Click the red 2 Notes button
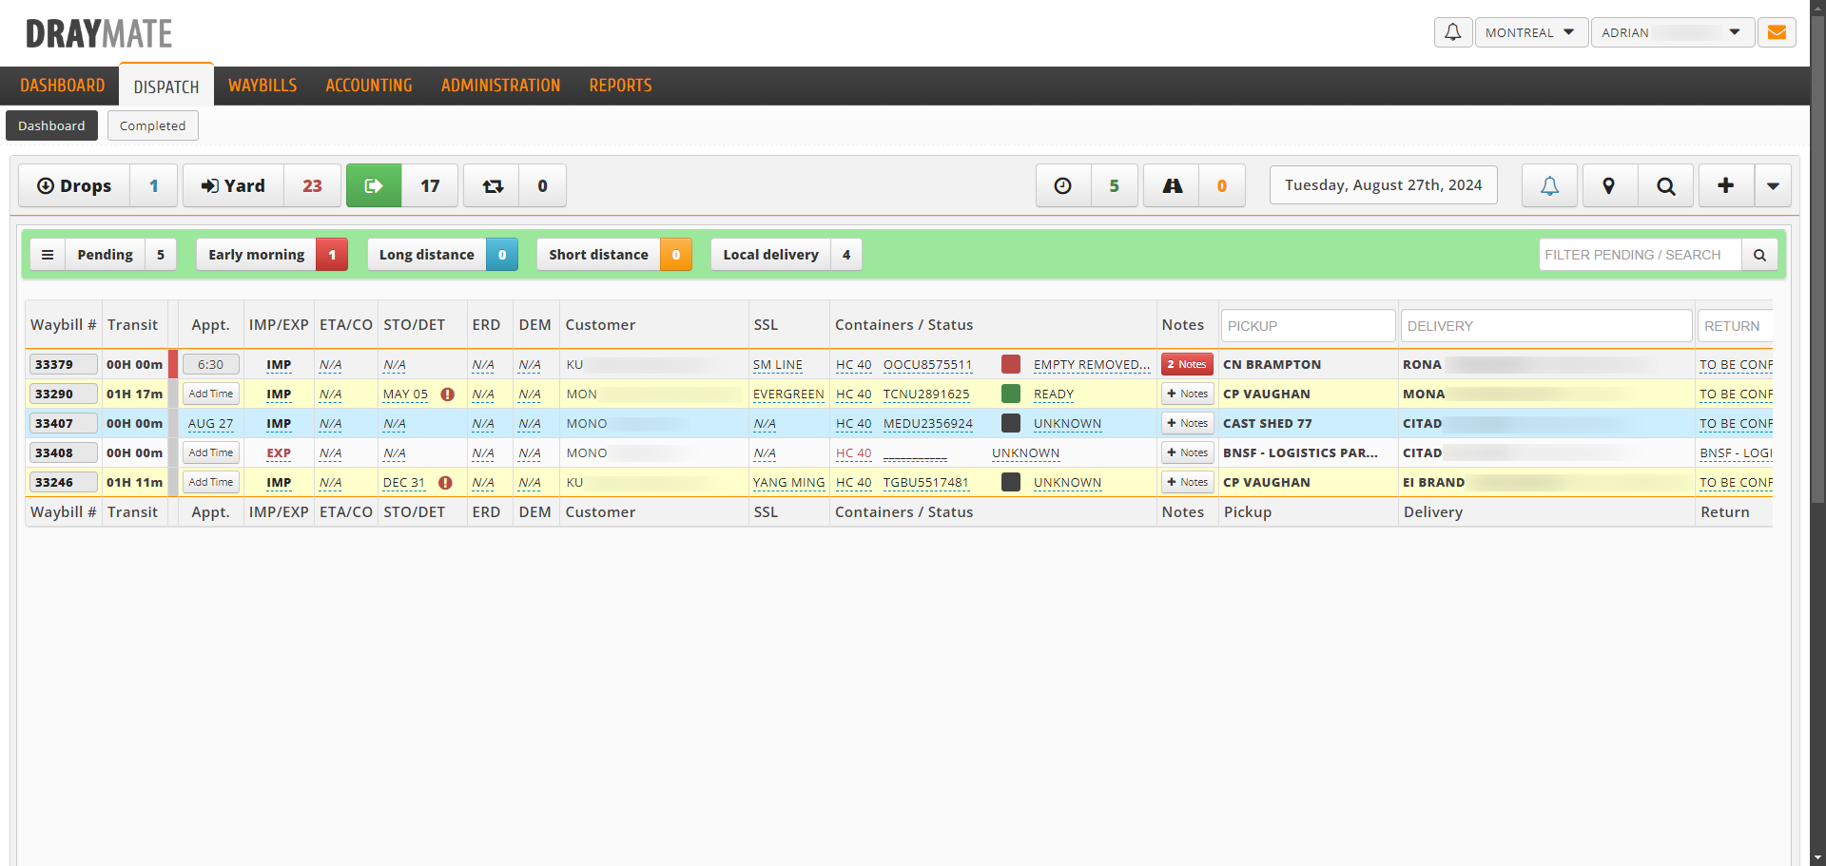The width and height of the screenshot is (1826, 866). 1186,364
